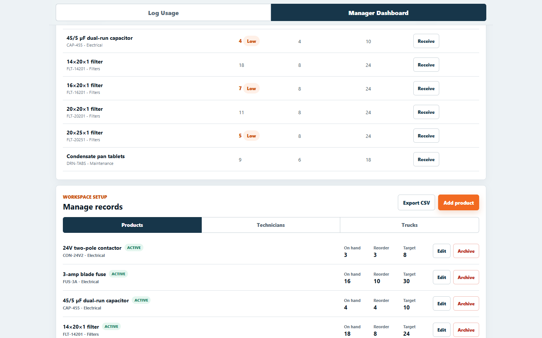Receive stock for 45/5 µF dual-run capacitor
This screenshot has height=338, width=542.
(x=426, y=41)
